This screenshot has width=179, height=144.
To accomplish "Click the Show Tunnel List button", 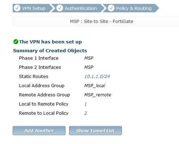I will click(x=95, y=131).
